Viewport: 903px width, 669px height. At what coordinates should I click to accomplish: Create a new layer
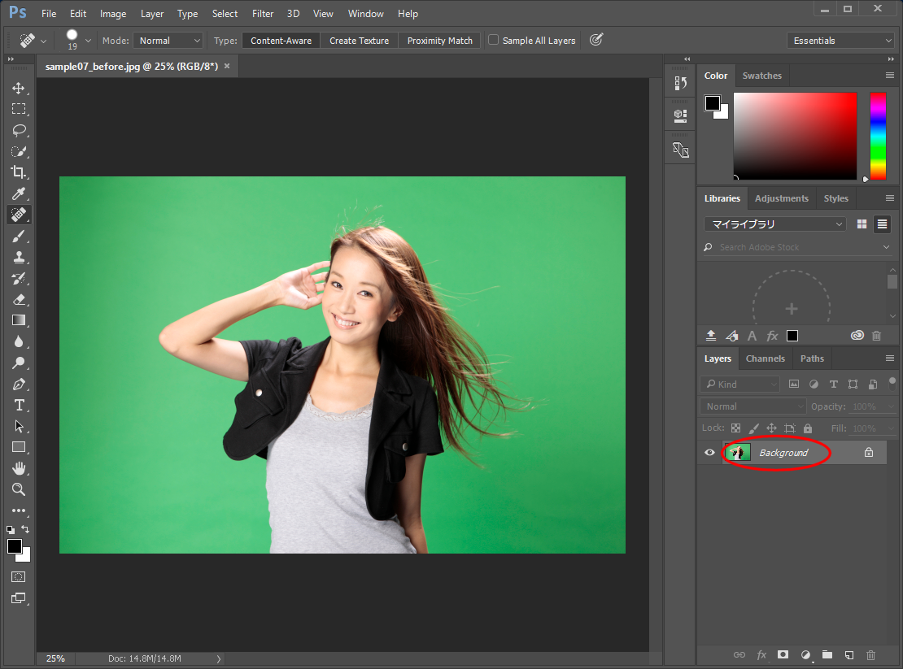click(848, 654)
